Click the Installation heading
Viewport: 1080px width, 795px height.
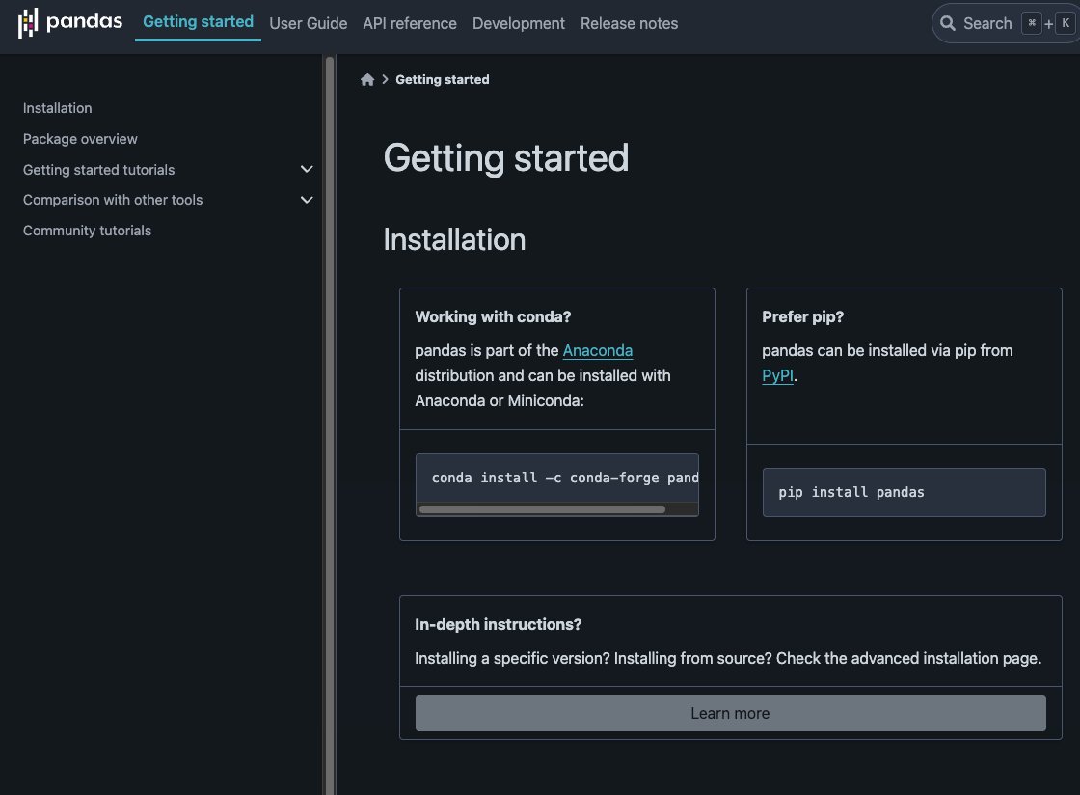tap(454, 239)
